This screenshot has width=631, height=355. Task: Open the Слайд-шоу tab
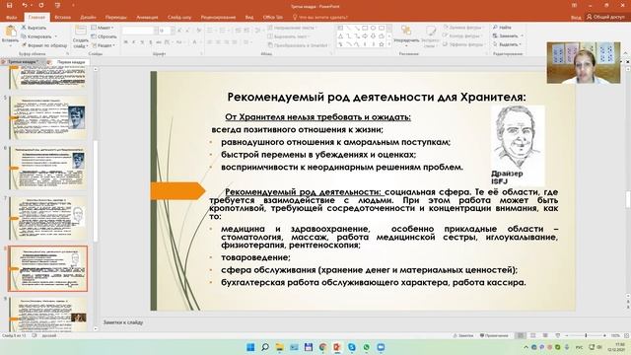pyautogui.click(x=179, y=18)
